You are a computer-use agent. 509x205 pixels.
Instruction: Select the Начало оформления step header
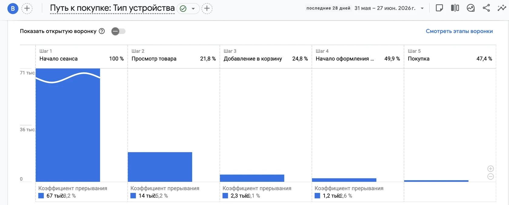click(358, 56)
